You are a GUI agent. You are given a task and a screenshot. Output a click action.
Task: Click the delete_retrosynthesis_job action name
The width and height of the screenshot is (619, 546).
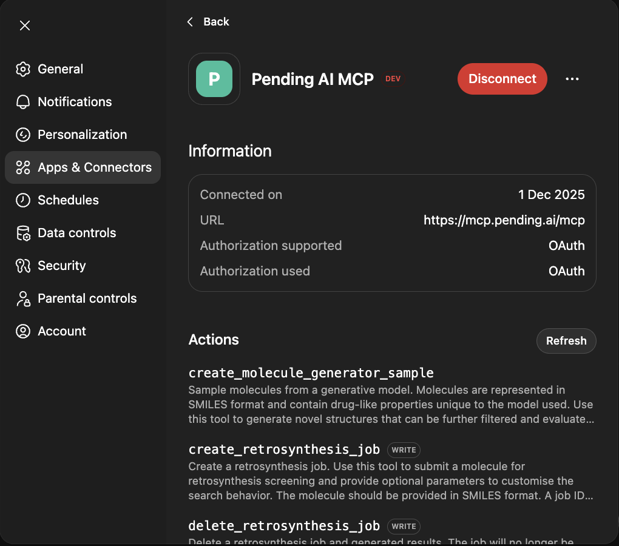284,526
